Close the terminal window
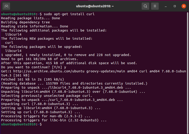Image resolution: width=189 pixels, height=134 pixels. pyautogui.click(x=184, y=6)
